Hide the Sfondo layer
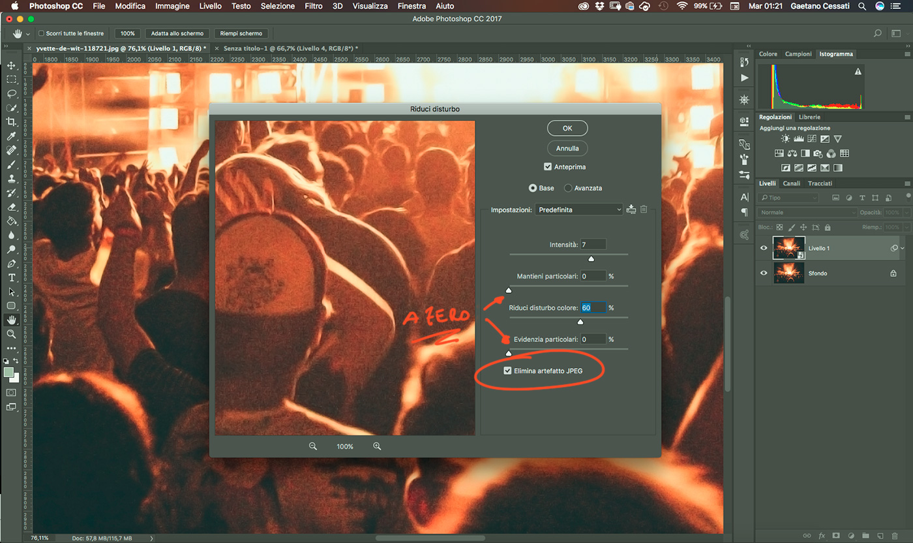The width and height of the screenshot is (913, 543). [x=764, y=273]
